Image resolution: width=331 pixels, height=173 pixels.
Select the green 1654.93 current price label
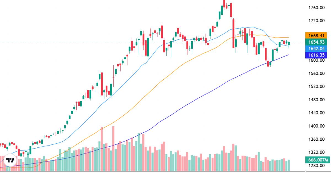click(x=316, y=42)
